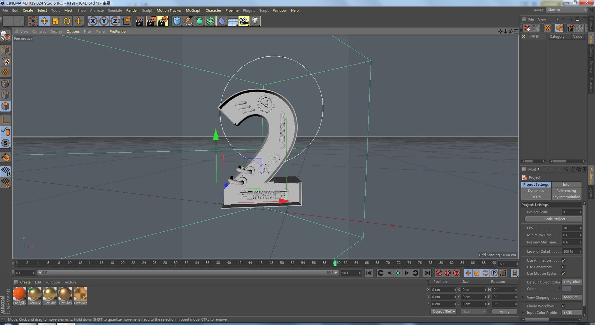Viewport: 595px width, 325px height.
Task: Select the OctMix material thumbnail
Action: (35, 296)
